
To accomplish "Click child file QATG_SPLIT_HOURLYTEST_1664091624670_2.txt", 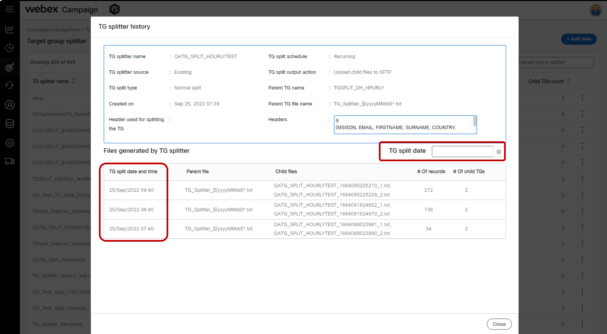I will click(x=332, y=214).
